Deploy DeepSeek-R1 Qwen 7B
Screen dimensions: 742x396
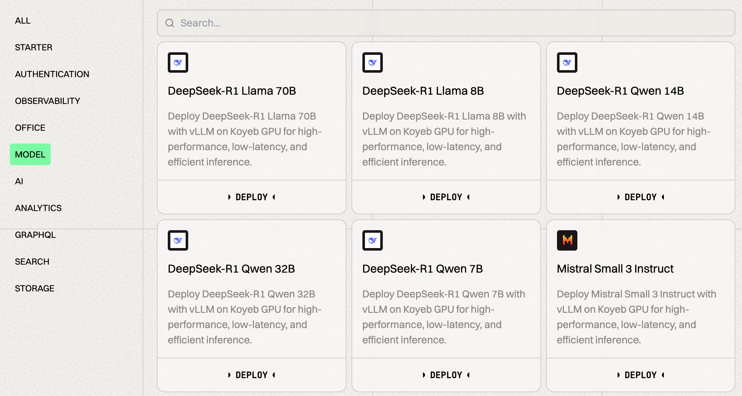[446, 375]
